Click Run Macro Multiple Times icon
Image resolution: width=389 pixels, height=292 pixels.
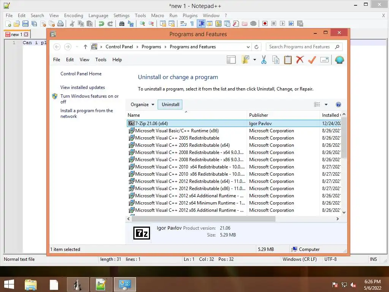tap(291, 24)
